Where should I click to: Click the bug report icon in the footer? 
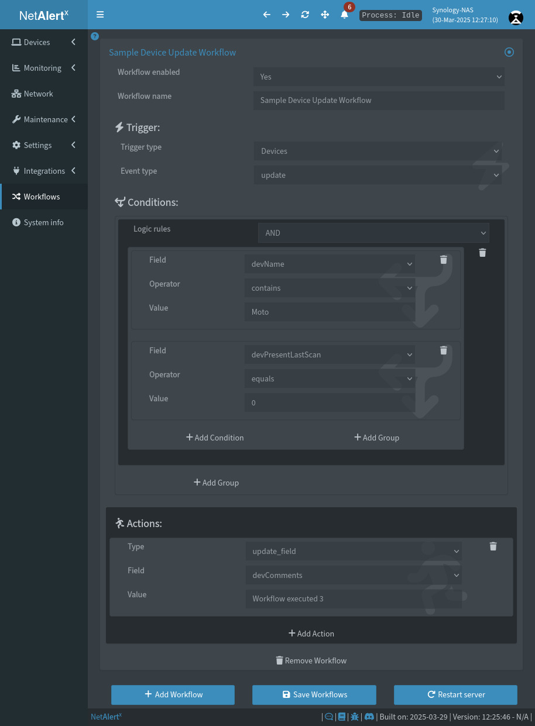[x=354, y=716]
